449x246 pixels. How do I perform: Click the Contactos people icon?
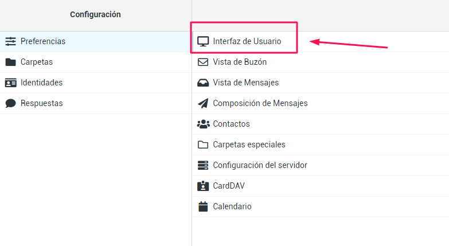[x=202, y=124]
